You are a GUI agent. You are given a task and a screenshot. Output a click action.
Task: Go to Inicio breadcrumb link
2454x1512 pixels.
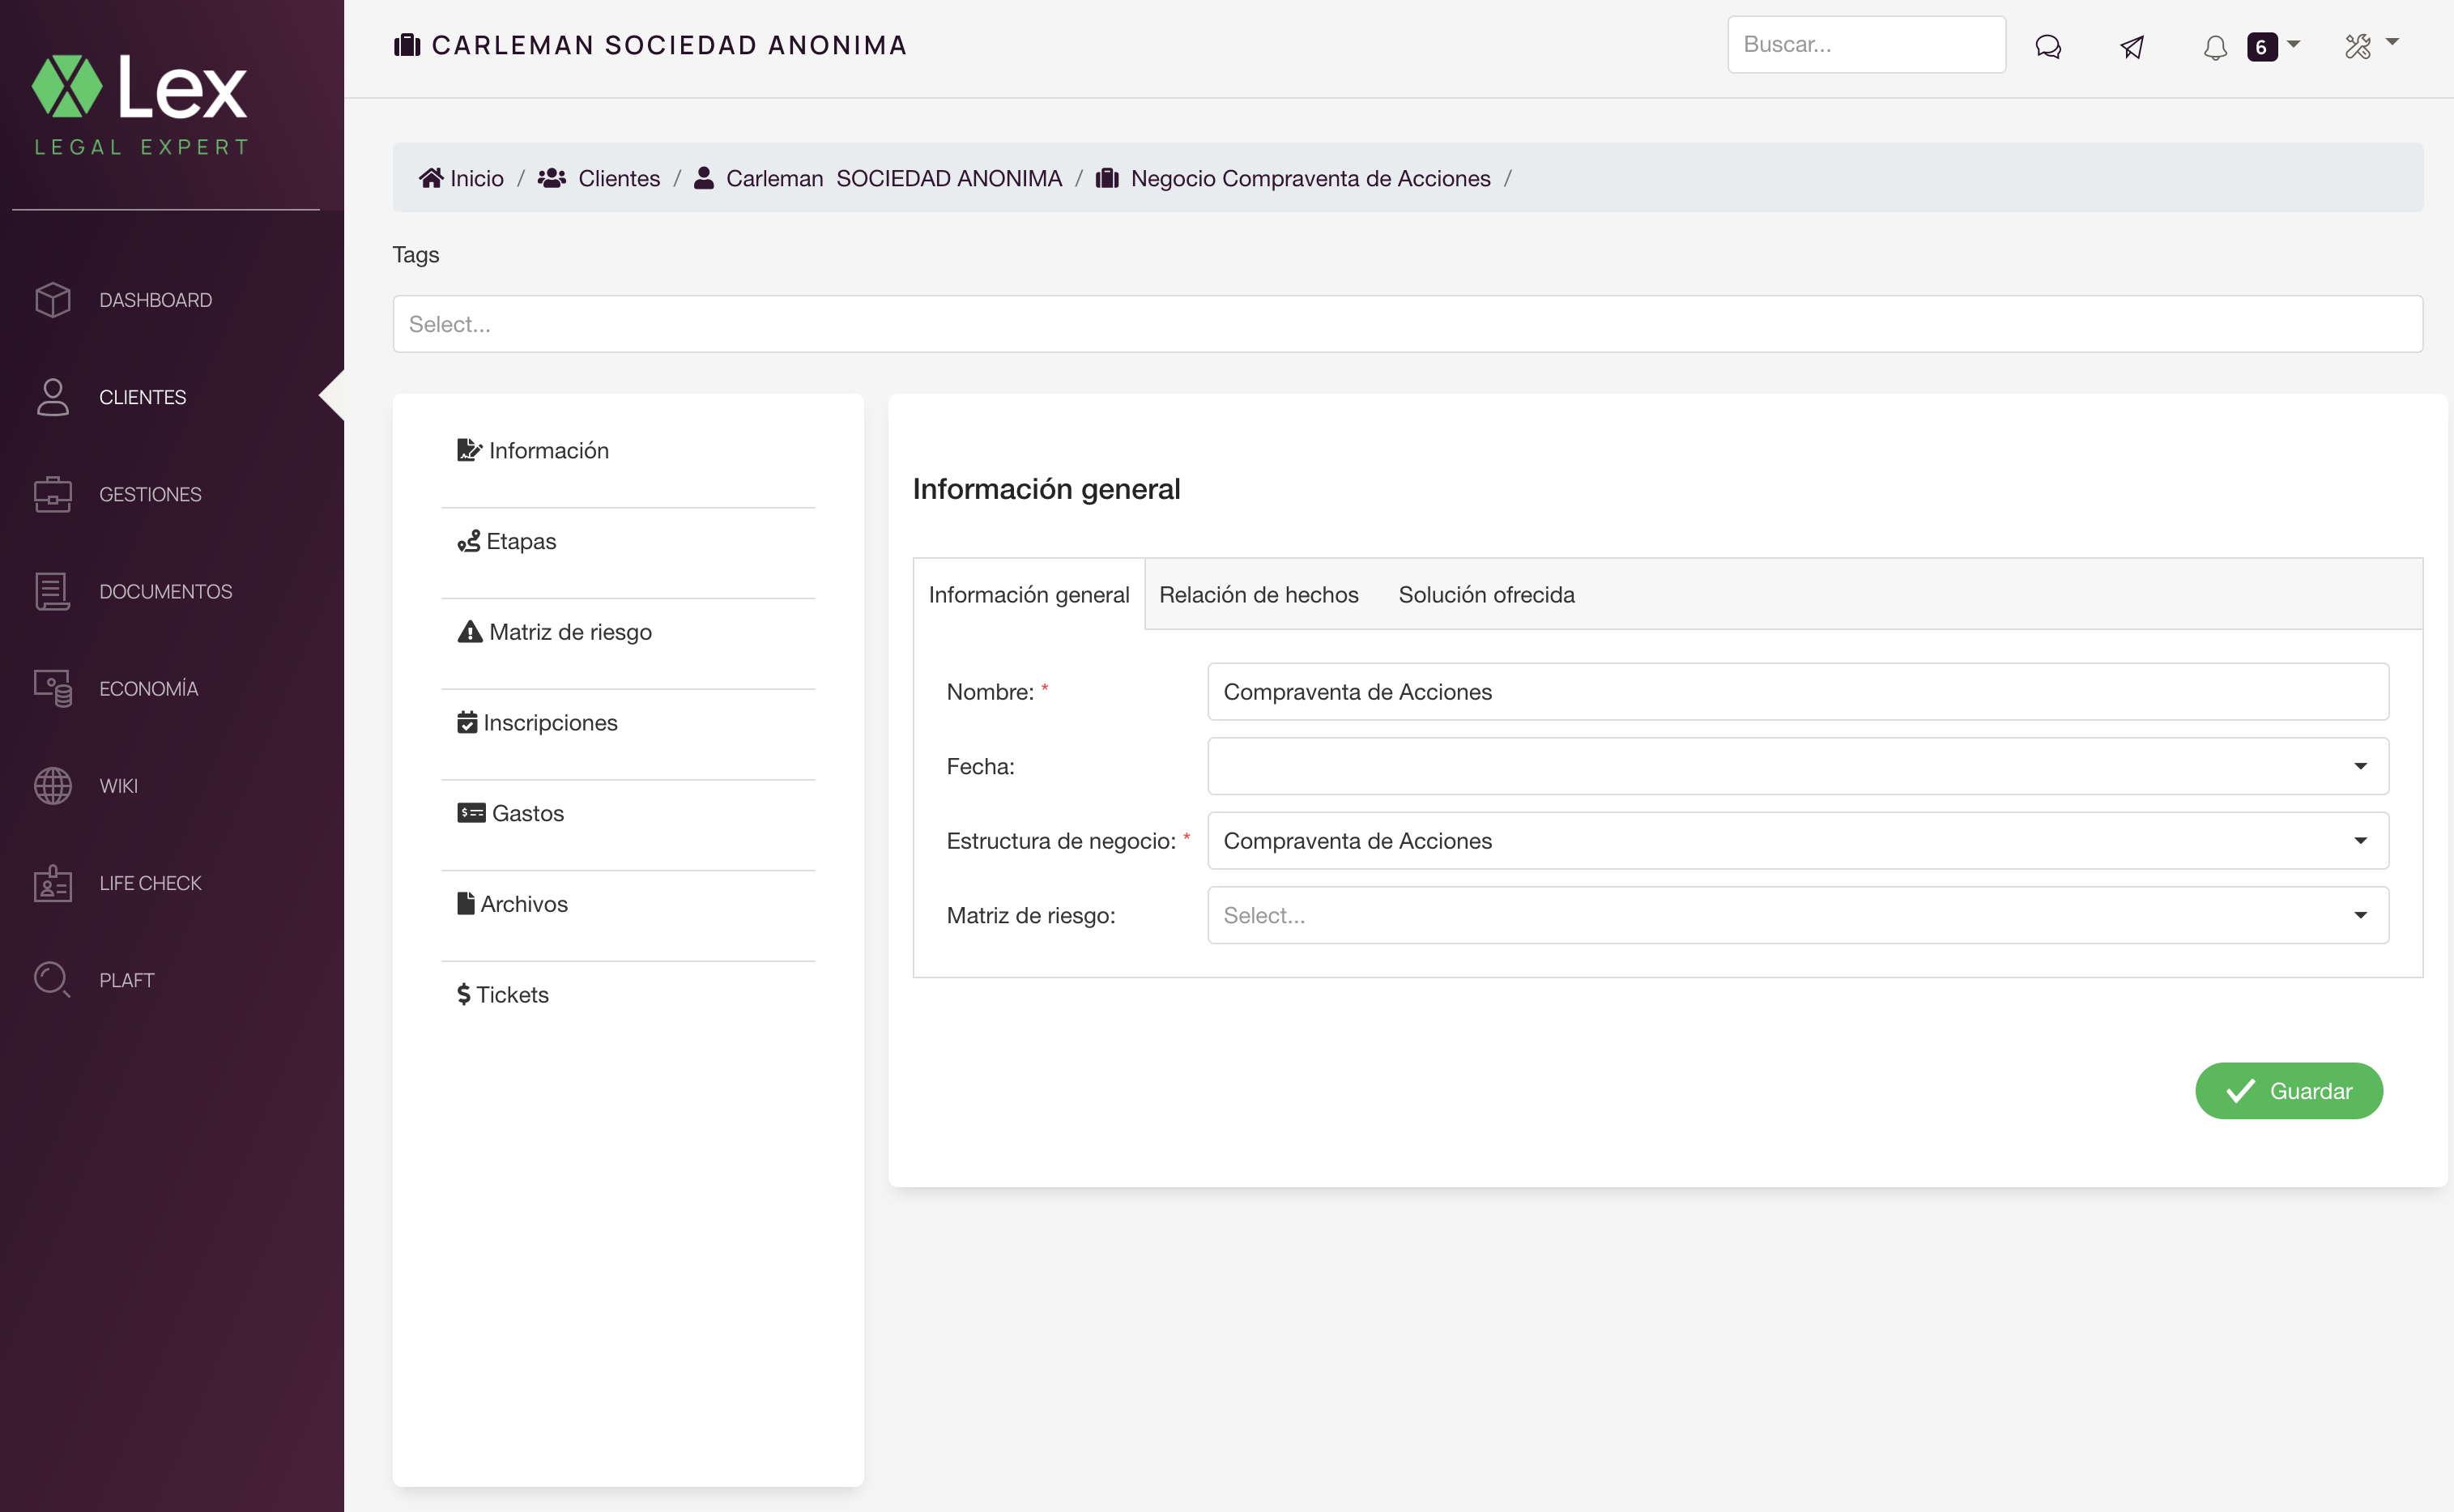pyautogui.click(x=477, y=178)
